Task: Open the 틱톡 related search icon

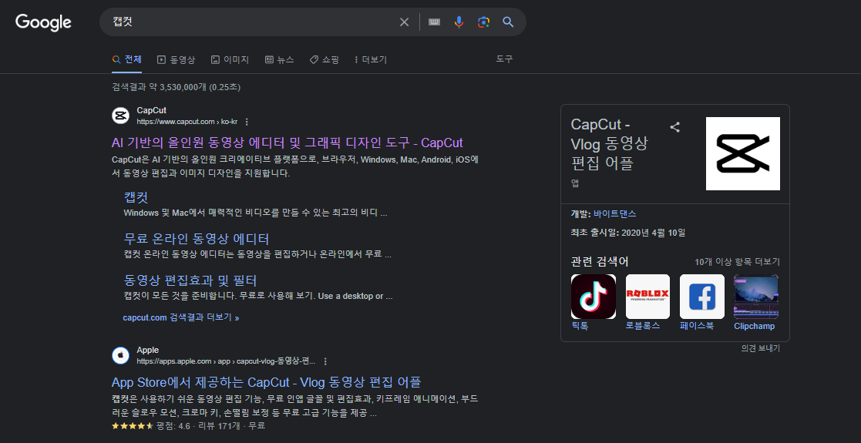Action: pos(594,297)
